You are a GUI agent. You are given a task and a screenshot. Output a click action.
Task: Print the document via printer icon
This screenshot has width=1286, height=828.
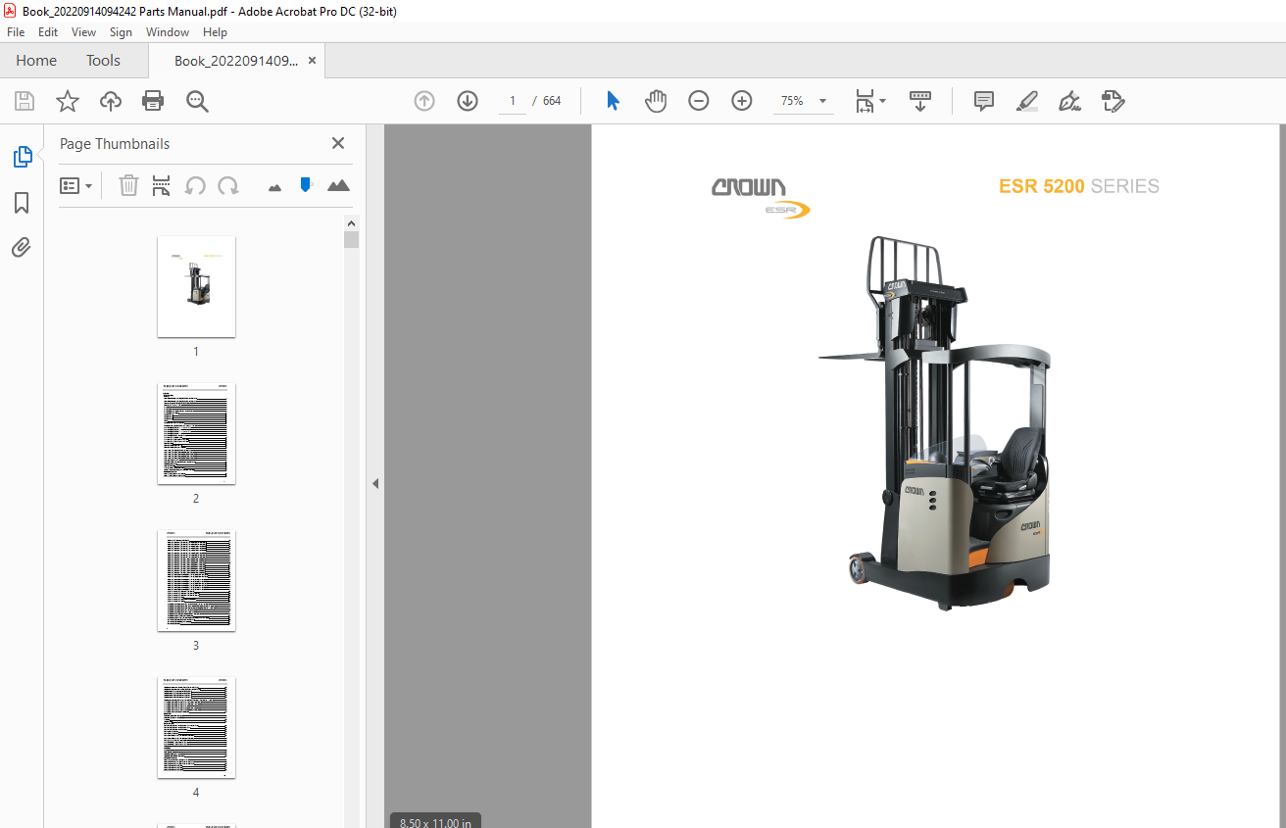153,101
